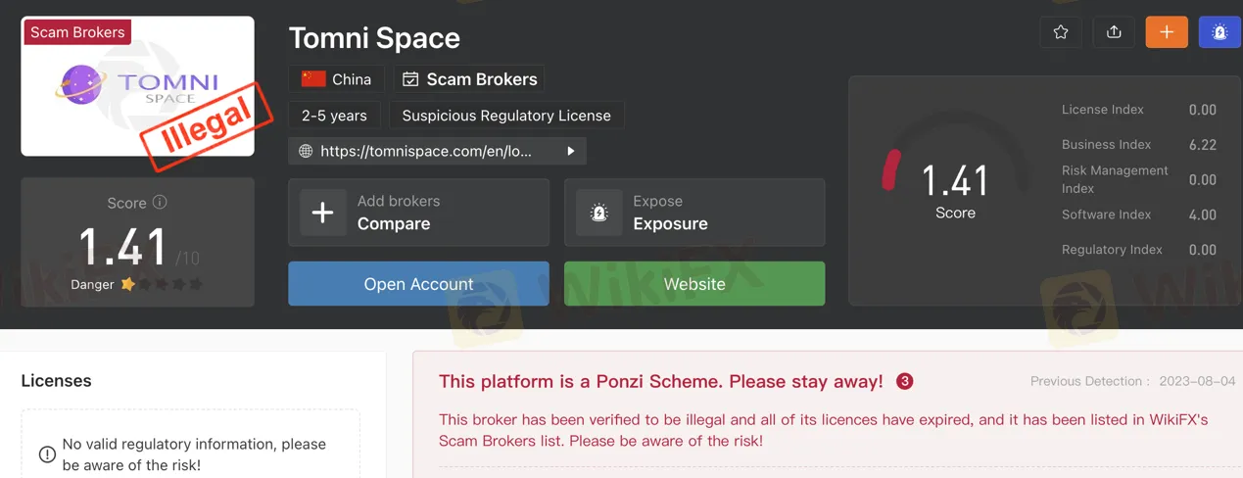Click the red notification count badge
The width and height of the screenshot is (1243, 478).
click(x=905, y=381)
